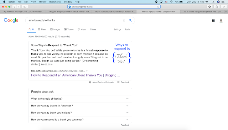
Task: Select the Images search filter
Action: coord(55,29)
